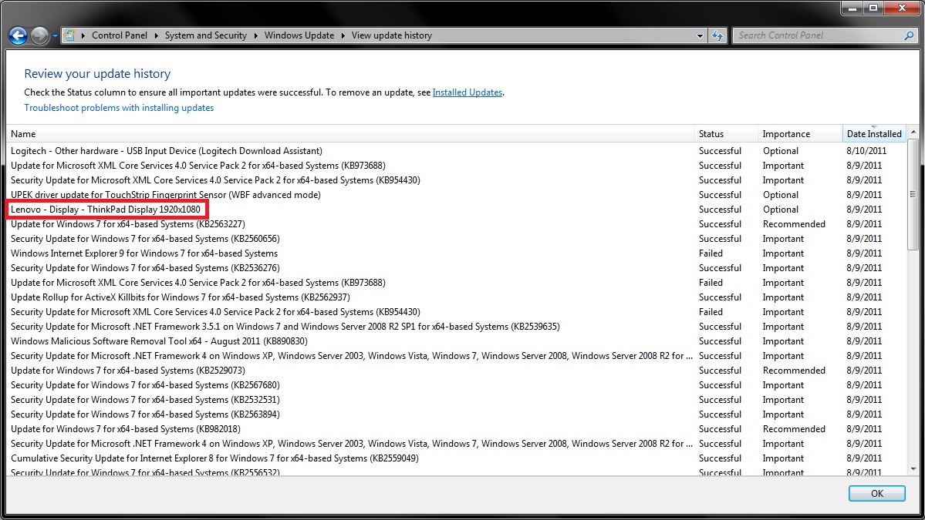Image resolution: width=925 pixels, height=520 pixels.
Task: Select UPEK TouchStrip Fingerprint Sensor driver update
Action: pyautogui.click(x=457, y=195)
